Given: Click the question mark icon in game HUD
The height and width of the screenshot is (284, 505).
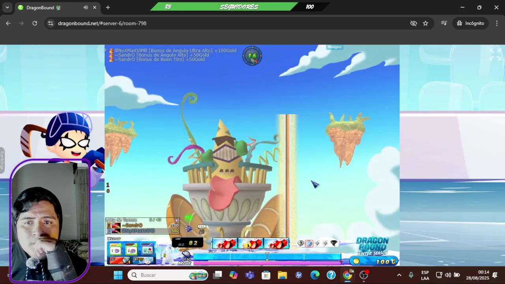Looking at the screenshot, I should (x=301, y=243).
